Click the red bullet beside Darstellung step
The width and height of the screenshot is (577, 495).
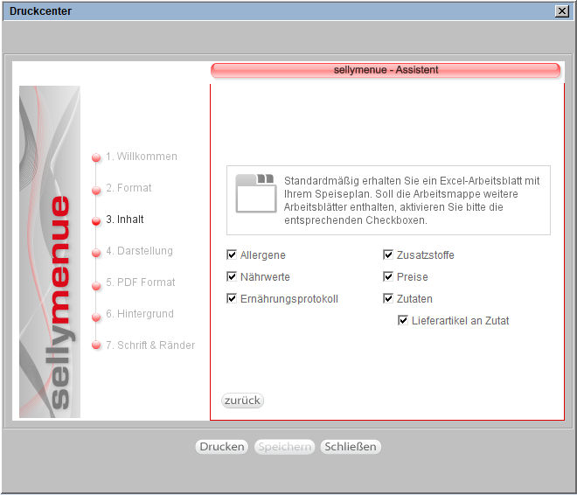click(96, 253)
